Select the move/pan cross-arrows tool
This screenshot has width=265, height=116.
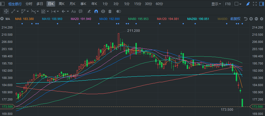pyautogui.click(x=6, y=11)
